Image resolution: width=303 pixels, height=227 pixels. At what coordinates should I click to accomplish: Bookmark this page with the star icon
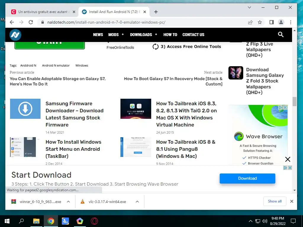tap(260, 22)
